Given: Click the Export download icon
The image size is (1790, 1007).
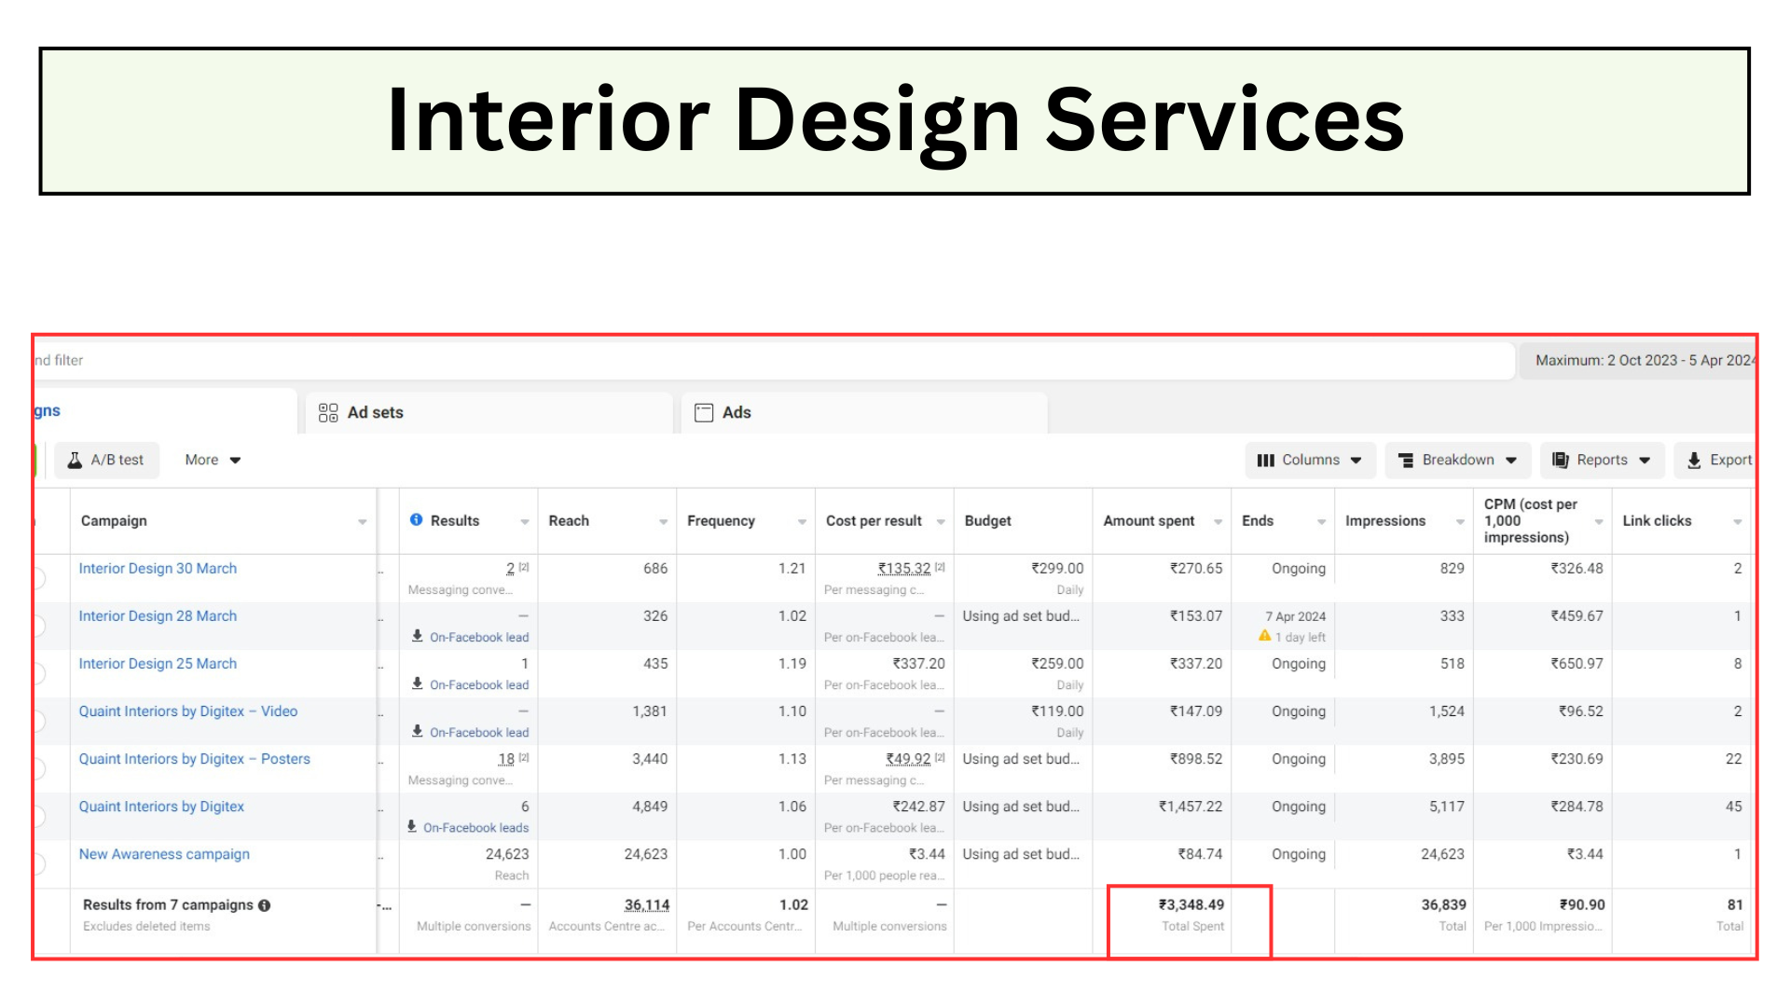Looking at the screenshot, I should (x=1694, y=460).
